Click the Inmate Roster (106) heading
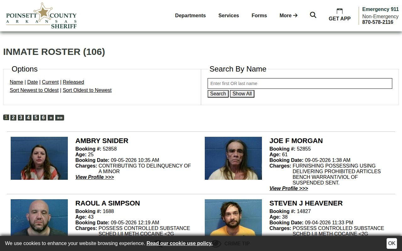 (54, 52)
